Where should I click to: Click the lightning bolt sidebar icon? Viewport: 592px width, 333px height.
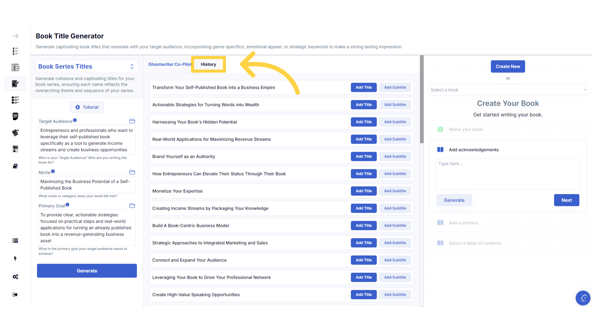click(15, 259)
